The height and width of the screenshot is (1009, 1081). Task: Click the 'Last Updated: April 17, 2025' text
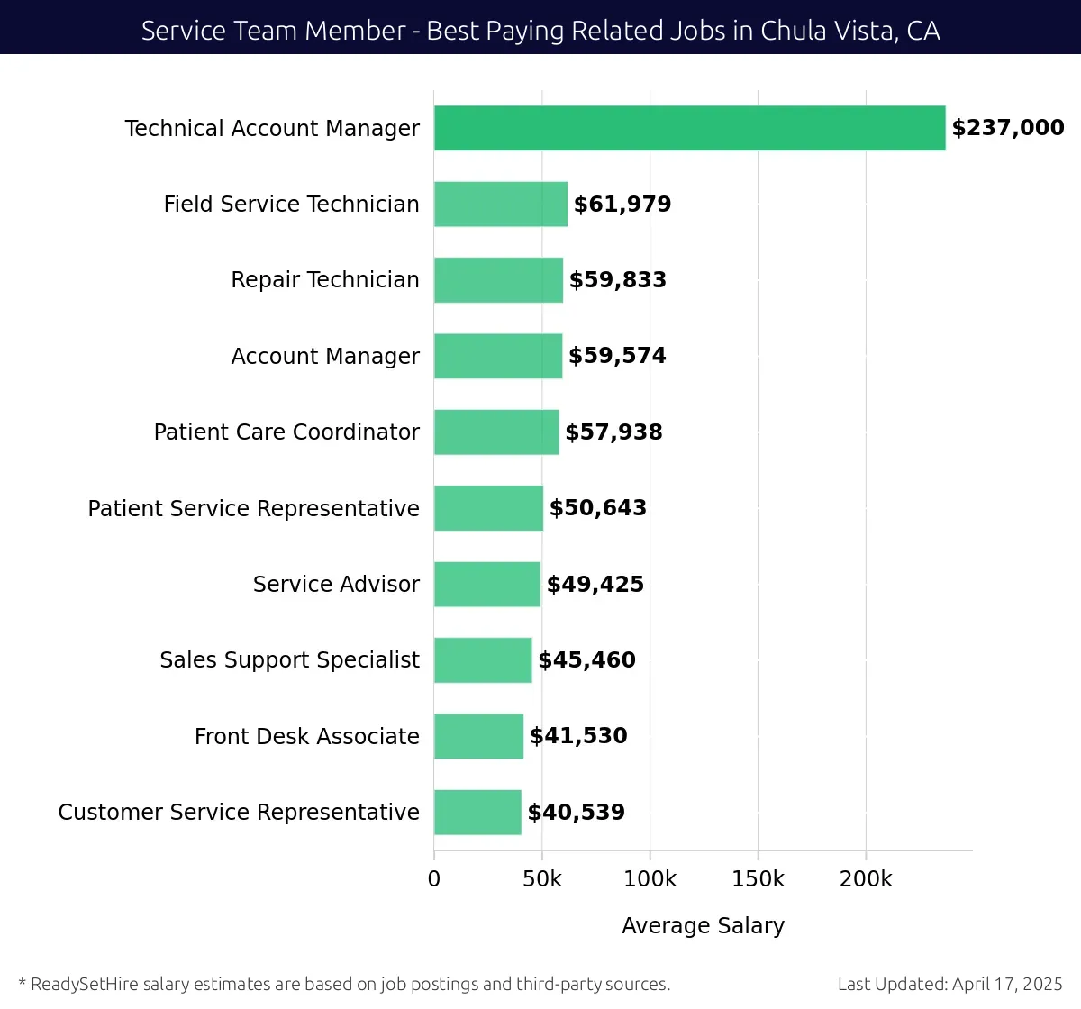pyautogui.click(x=950, y=985)
